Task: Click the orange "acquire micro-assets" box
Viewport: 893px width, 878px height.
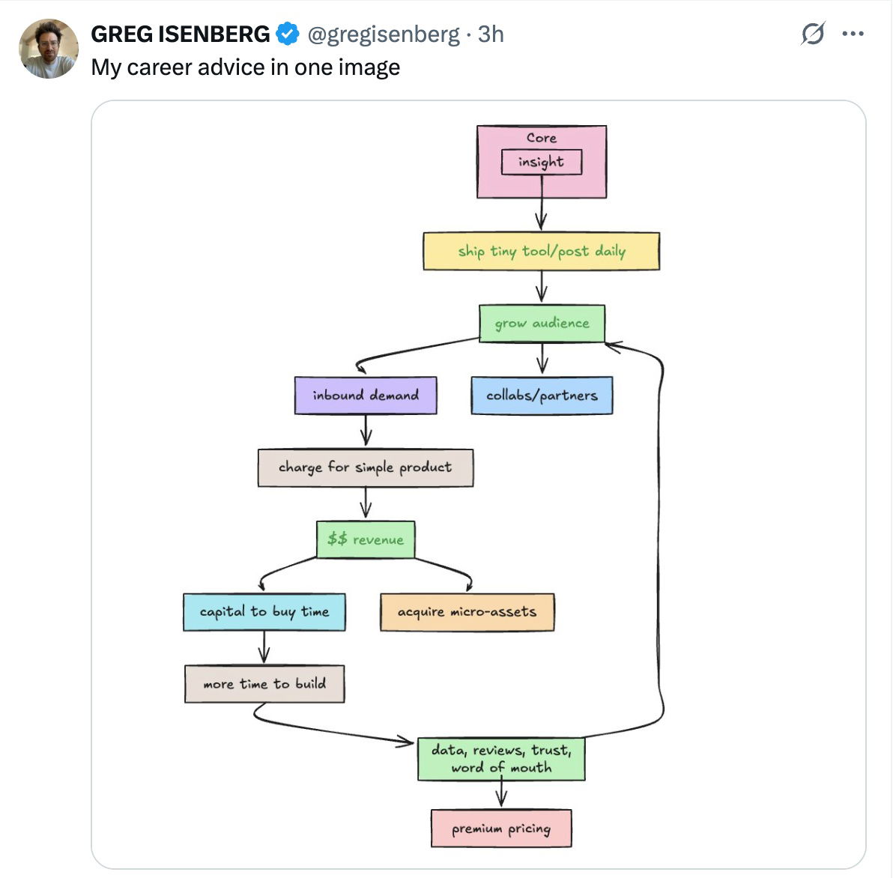Action: [467, 612]
